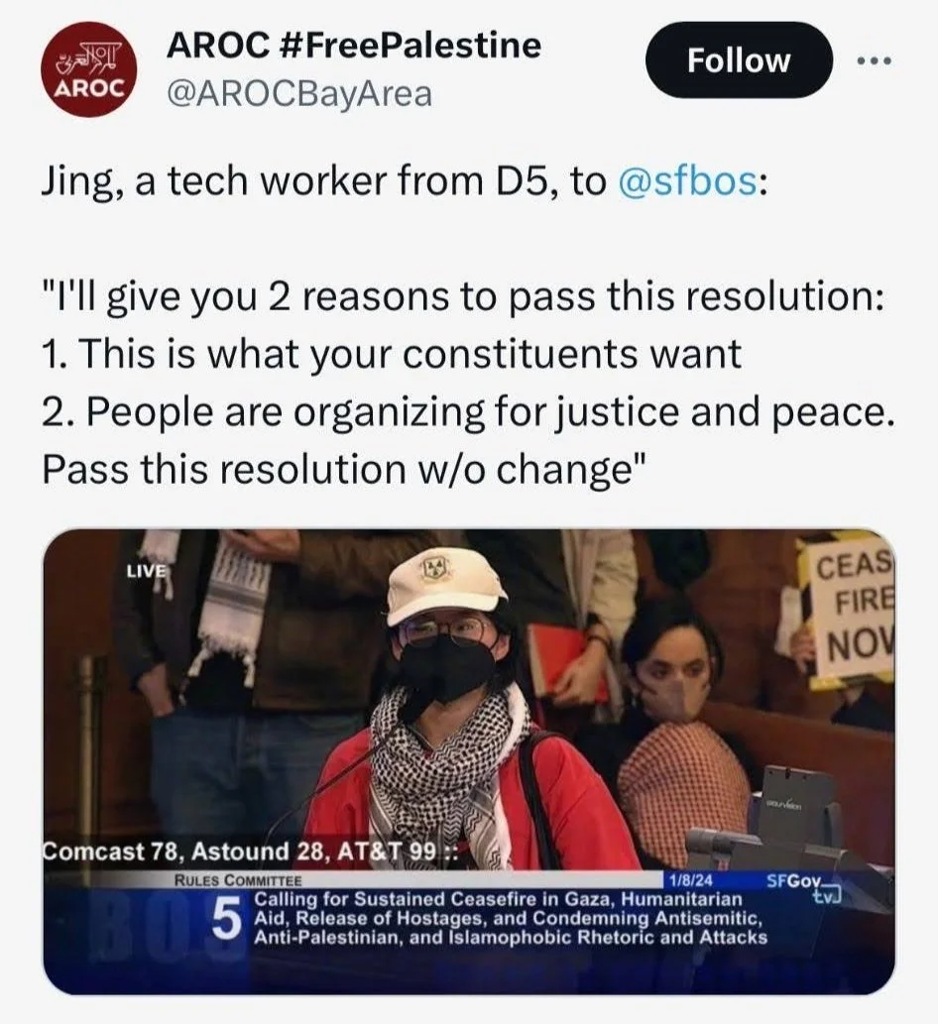The height and width of the screenshot is (1024, 938).
Task: Click the Follow button
Action: coord(739,60)
